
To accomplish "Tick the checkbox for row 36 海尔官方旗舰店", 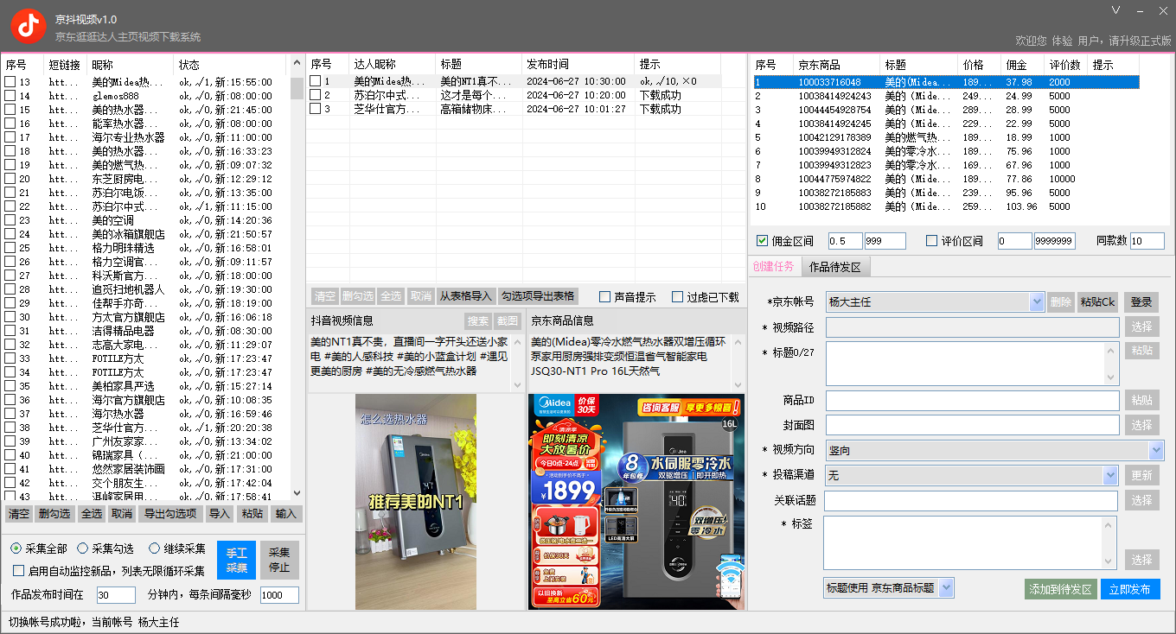I will point(10,400).
